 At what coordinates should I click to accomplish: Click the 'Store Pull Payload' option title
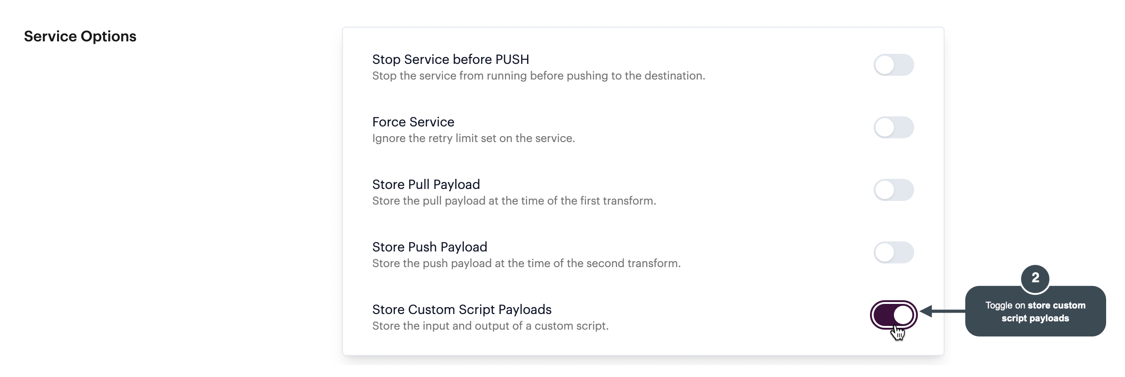coord(426,184)
